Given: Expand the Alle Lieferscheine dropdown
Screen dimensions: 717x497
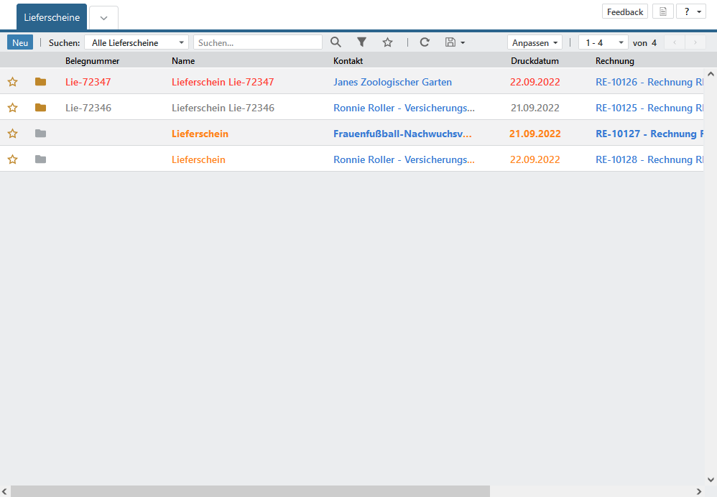Looking at the screenshot, I should coord(137,42).
